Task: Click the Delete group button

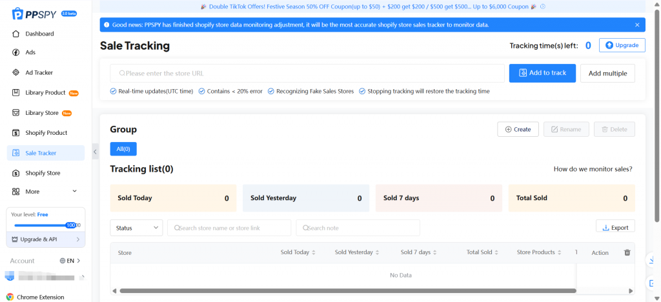Action: [615, 129]
